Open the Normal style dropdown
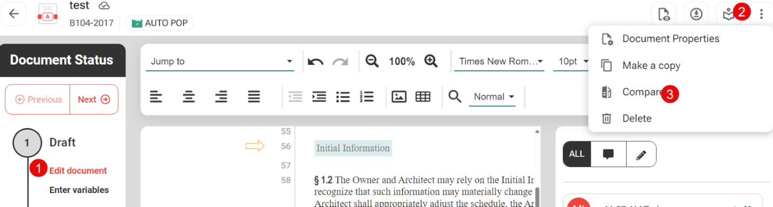The image size is (773, 207). click(492, 97)
